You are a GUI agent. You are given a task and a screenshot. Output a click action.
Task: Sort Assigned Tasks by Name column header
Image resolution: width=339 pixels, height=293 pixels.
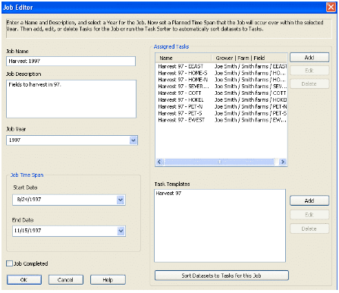point(184,58)
